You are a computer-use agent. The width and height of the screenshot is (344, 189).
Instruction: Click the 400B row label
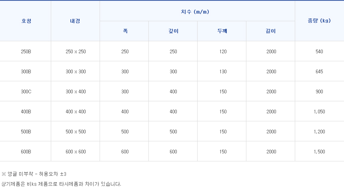(x=26, y=112)
